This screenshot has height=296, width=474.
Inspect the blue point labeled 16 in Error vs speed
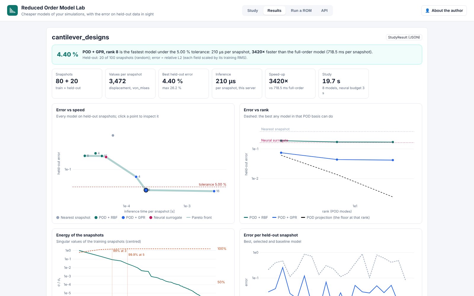coord(214,191)
